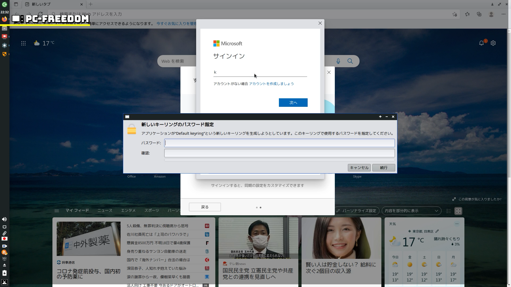Select the ニュース feed tab
Image resolution: width=511 pixels, height=287 pixels.
pos(105,210)
